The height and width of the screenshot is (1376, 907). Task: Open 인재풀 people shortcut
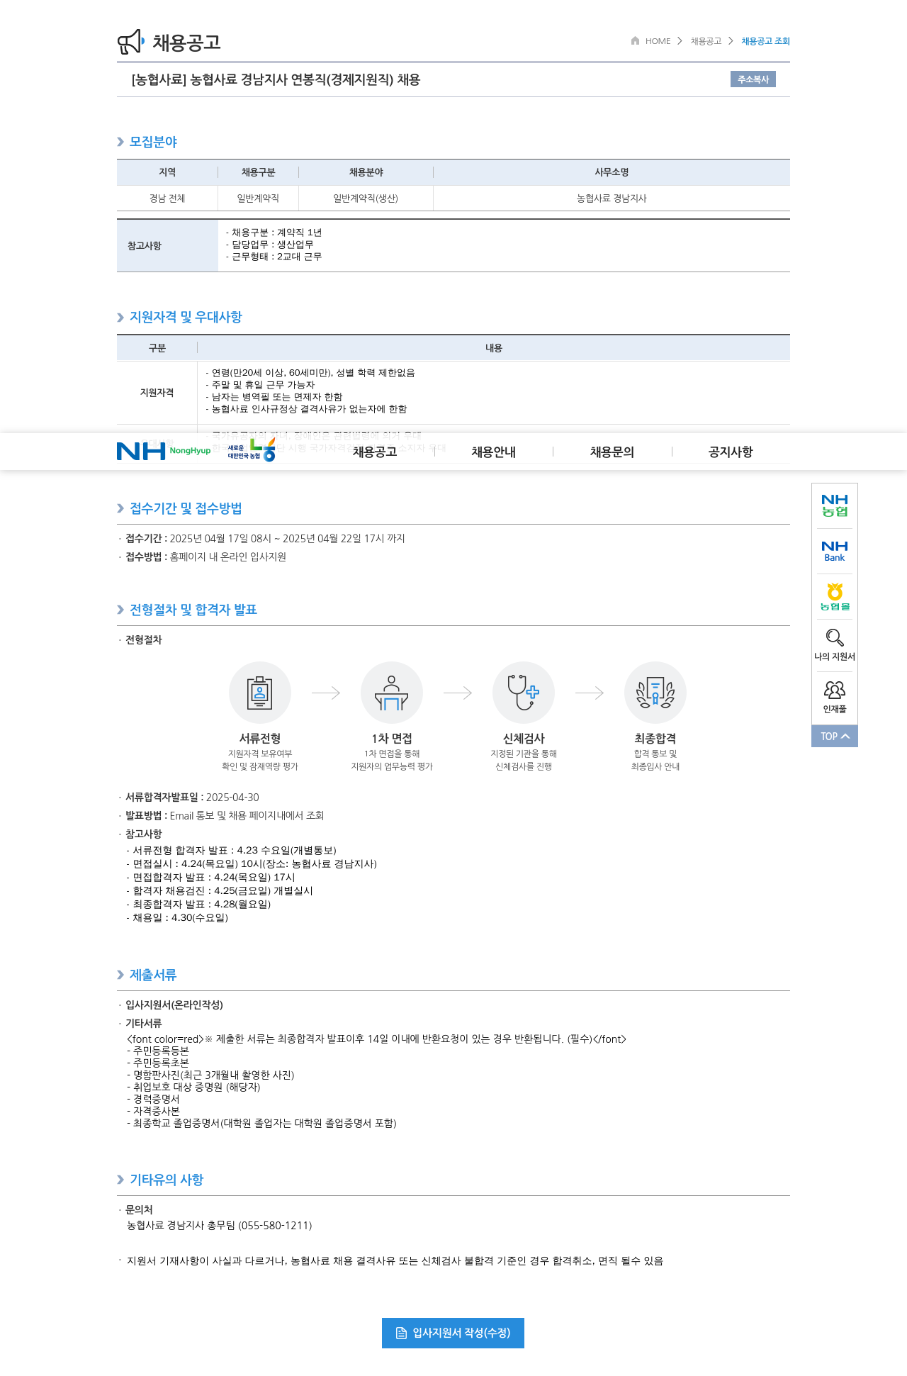pyautogui.click(x=835, y=697)
